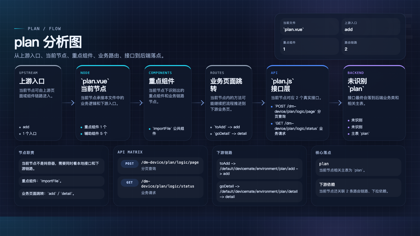Click the 'PLAN / FLOW' header label
Viewport: 420px width, 236px height.
tap(44, 29)
